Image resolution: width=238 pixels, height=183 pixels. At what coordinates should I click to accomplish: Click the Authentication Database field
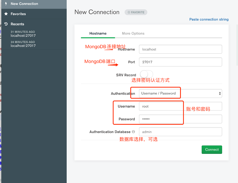[x=180, y=132]
